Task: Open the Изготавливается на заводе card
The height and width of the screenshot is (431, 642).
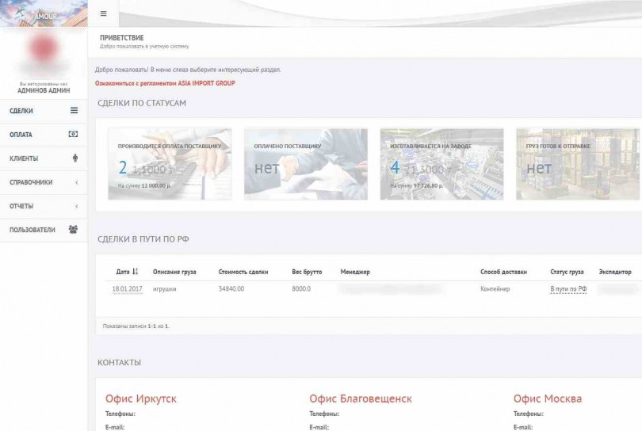Action: pyautogui.click(x=441, y=164)
